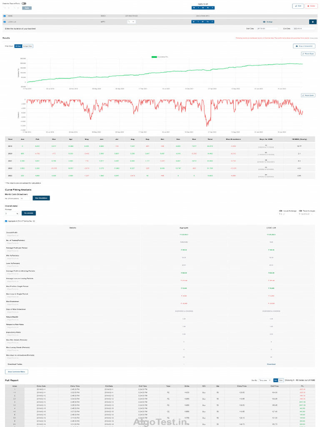Screen dimensions: 320x427
Task: Click the camera icon in Snap a Screenshot
Action: (297, 46)
